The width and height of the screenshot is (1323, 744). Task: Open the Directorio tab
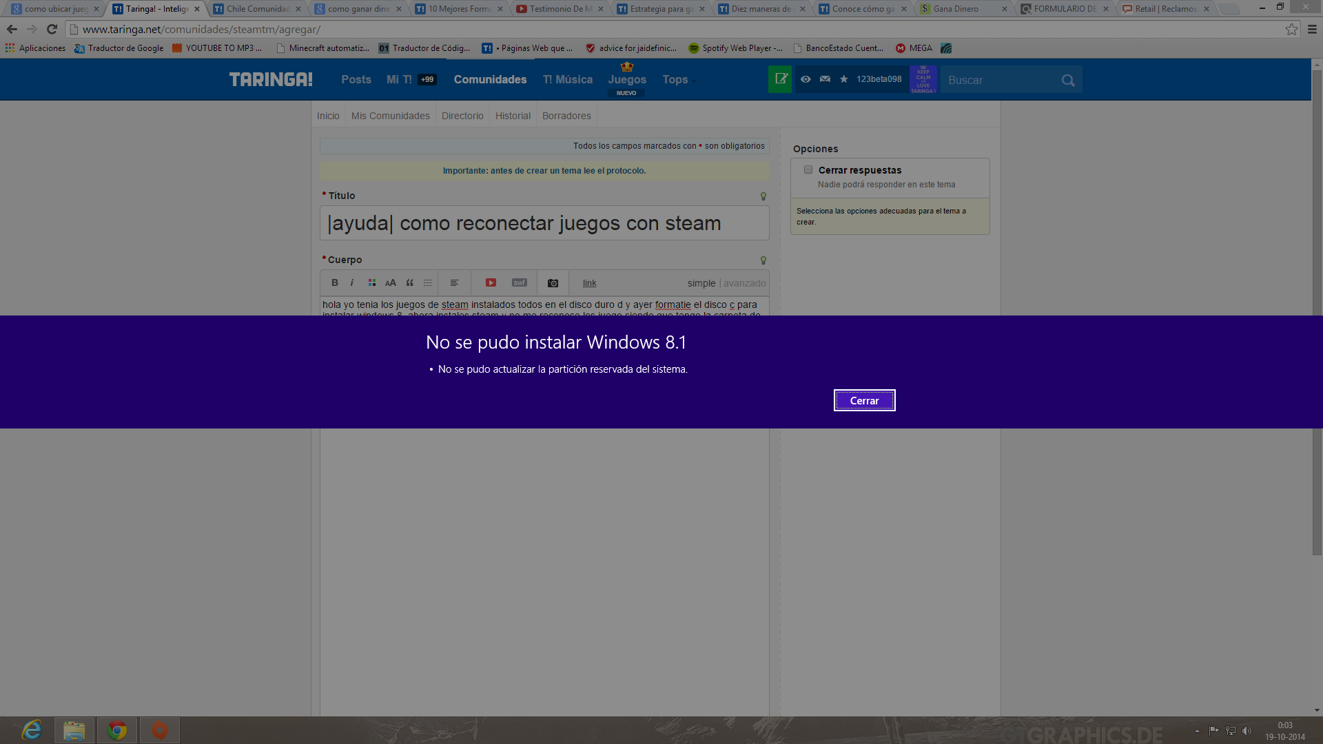462,116
